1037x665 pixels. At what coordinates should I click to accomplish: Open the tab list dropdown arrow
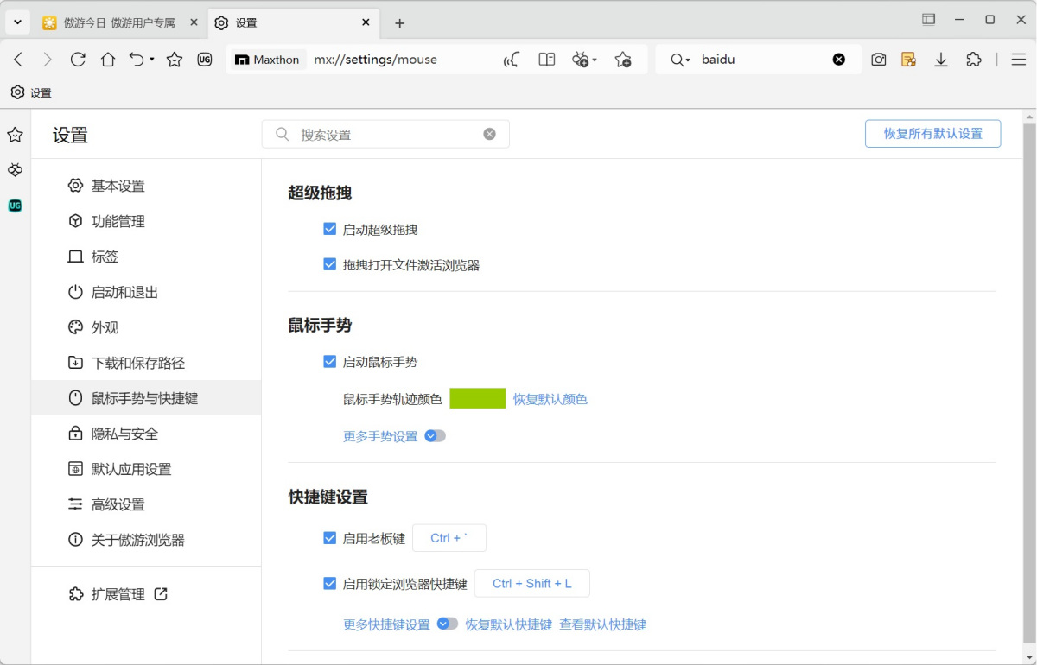(x=17, y=22)
